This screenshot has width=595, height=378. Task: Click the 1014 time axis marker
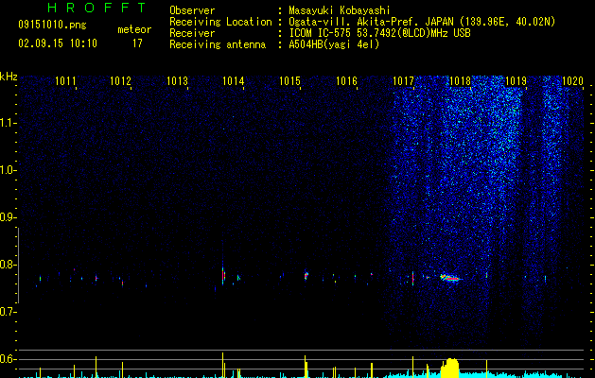(233, 81)
